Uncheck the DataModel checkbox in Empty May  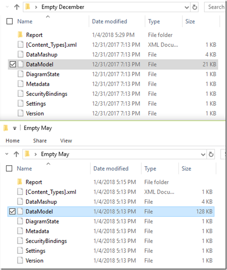click(x=13, y=212)
